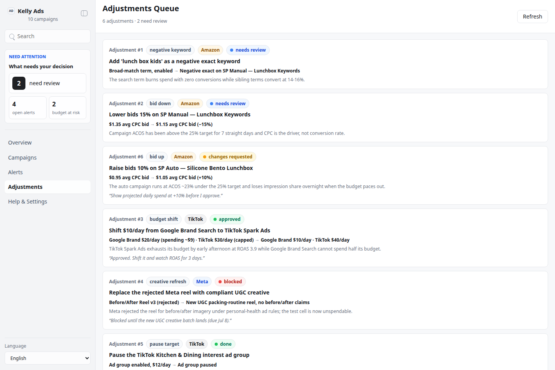Click needs review badge on Adjustment #2
555x370 pixels.
coord(228,104)
